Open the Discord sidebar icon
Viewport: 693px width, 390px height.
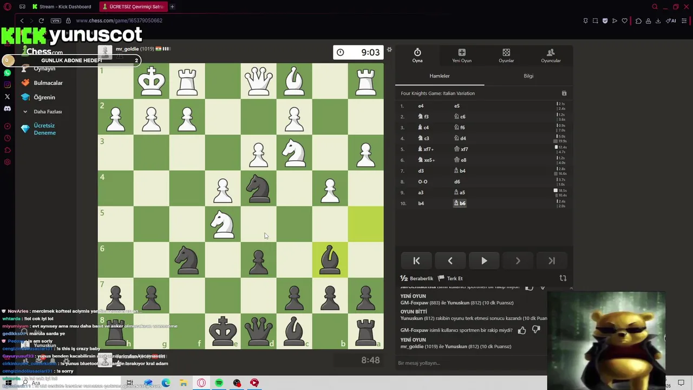(x=7, y=108)
